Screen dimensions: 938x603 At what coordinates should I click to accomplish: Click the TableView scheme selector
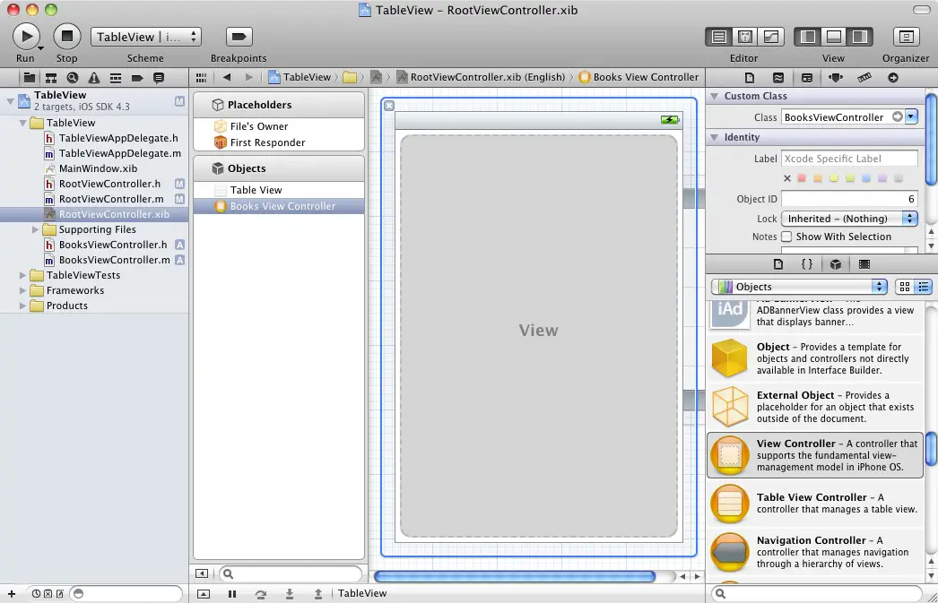pos(145,37)
